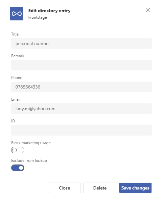The width and height of the screenshot is (163, 203).
Task: Click the Save changes button
Action: click(x=135, y=188)
